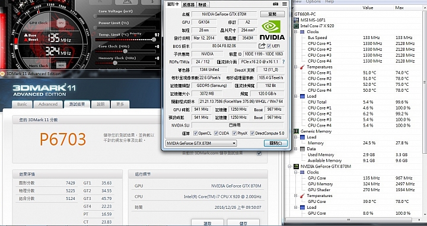
Task: Click the Core Clock slider handle
Action: [x=125, y=51]
